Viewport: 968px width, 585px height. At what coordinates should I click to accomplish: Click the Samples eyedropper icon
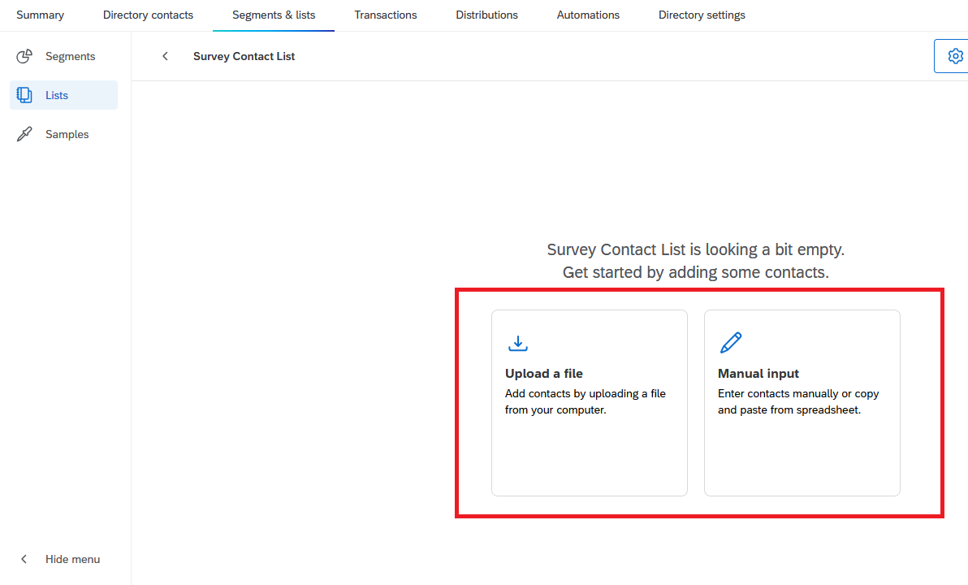(24, 134)
